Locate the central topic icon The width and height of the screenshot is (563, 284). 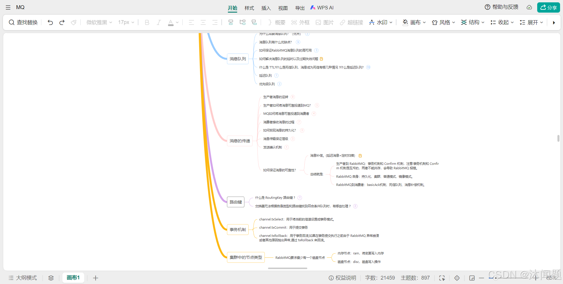coord(457,278)
